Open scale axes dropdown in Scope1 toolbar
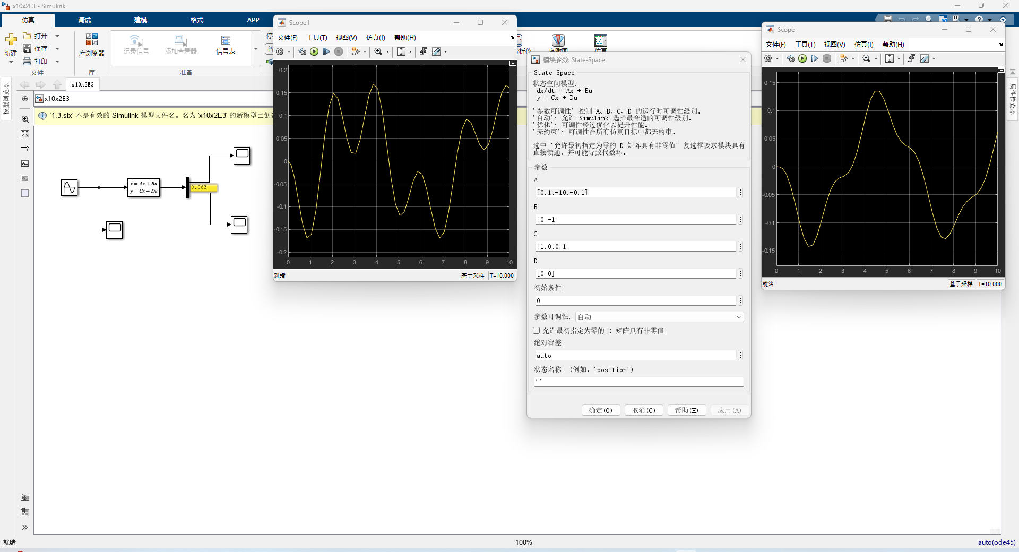Image resolution: width=1019 pixels, height=552 pixels. pyautogui.click(x=410, y=52)
